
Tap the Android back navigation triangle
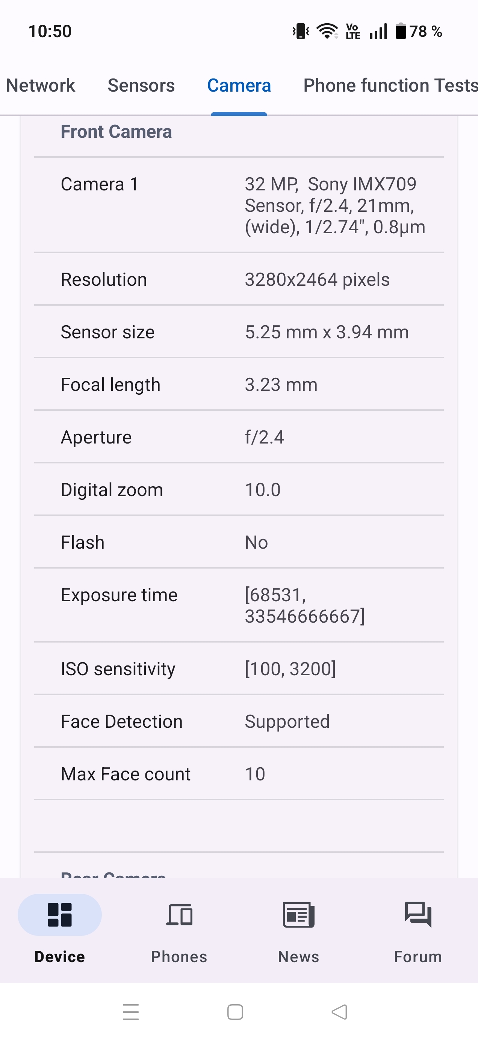[x=339, y=1012]
